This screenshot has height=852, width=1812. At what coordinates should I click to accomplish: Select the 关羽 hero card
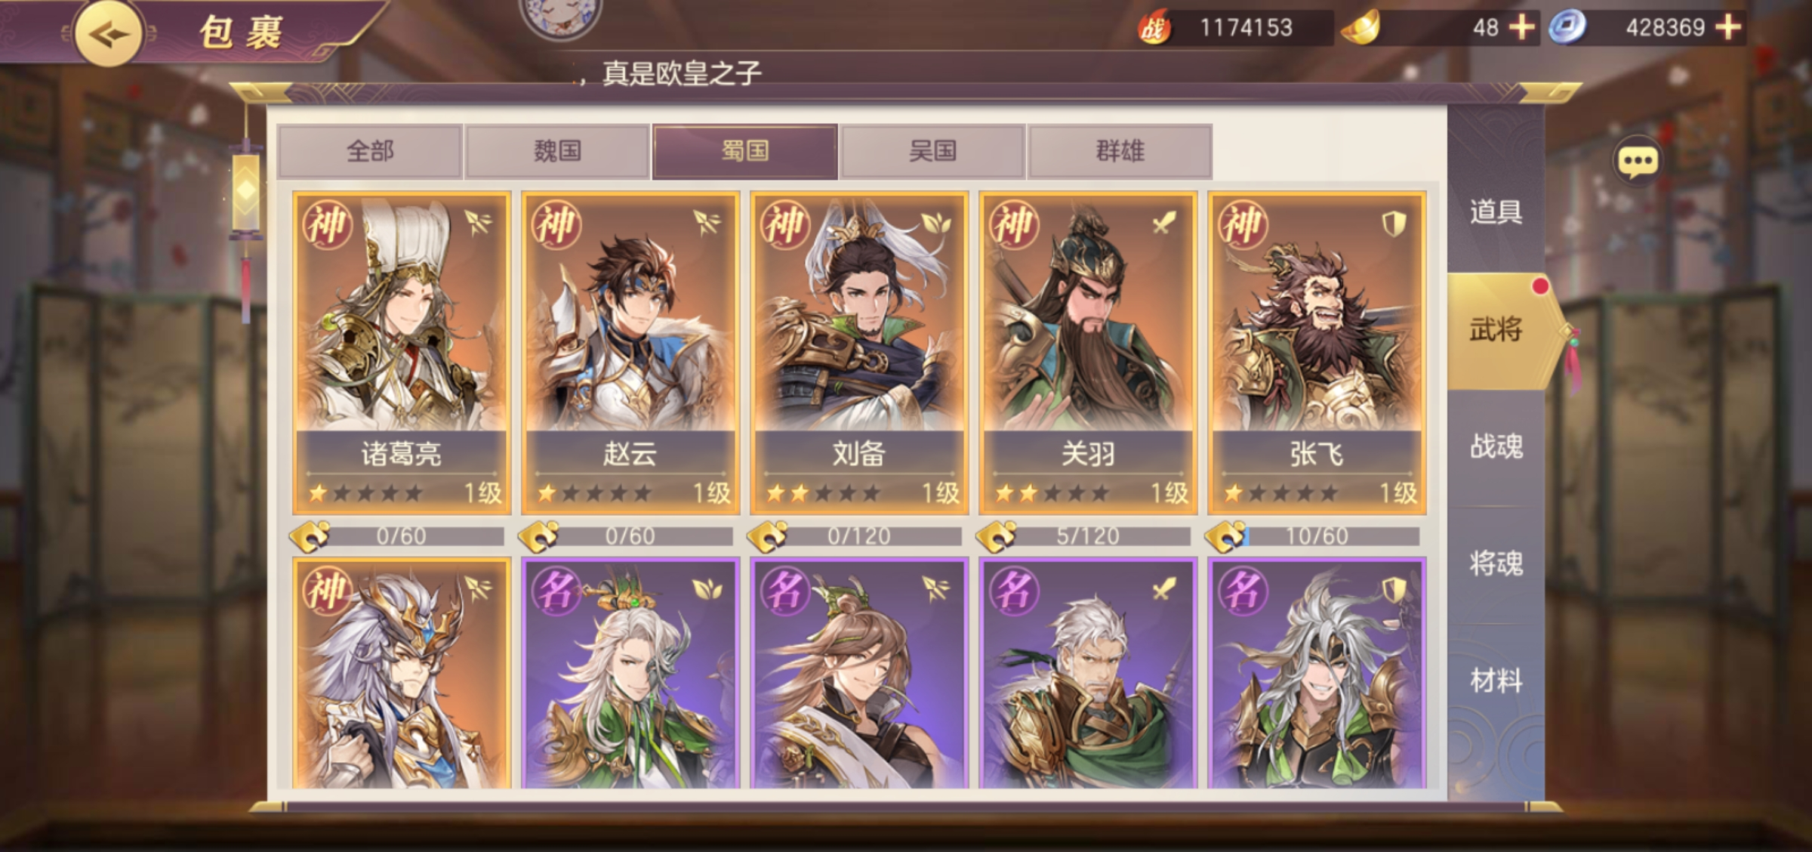pos(1088,353)
